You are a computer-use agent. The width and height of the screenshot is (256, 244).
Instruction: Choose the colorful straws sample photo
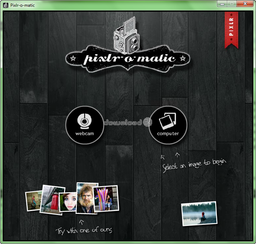(106, 199)
